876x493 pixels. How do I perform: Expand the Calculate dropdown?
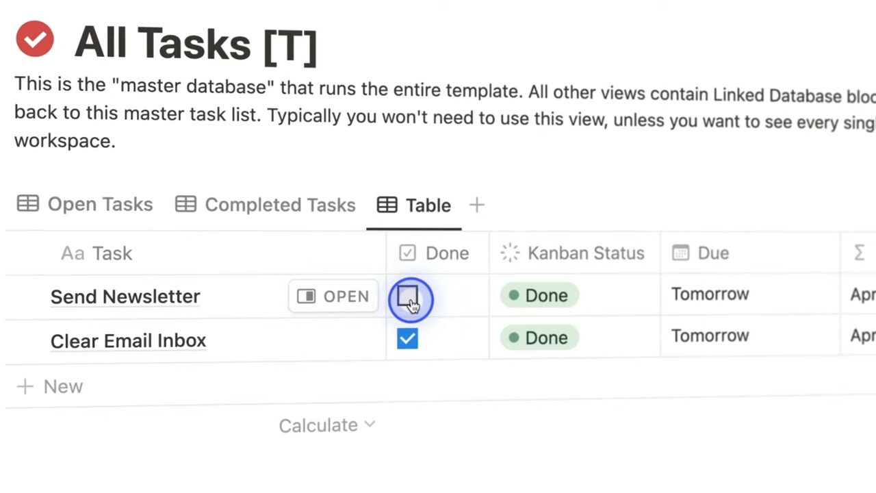[327, 425]
